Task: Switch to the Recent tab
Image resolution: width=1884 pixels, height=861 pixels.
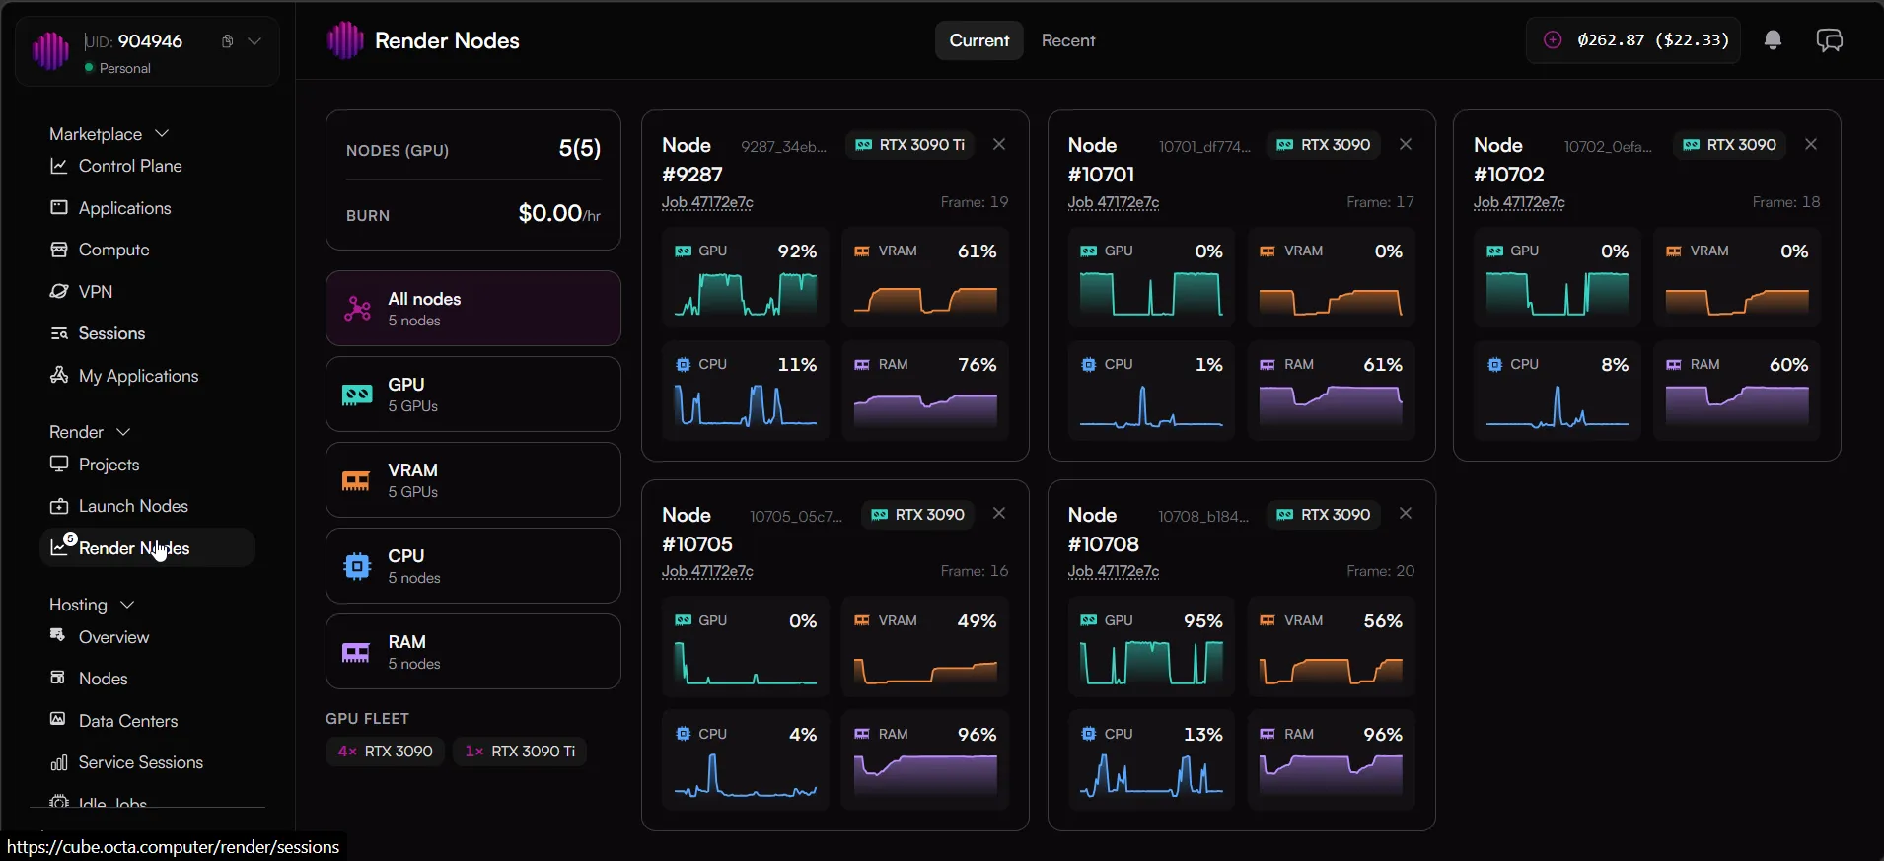Action: click(1068, 40)
